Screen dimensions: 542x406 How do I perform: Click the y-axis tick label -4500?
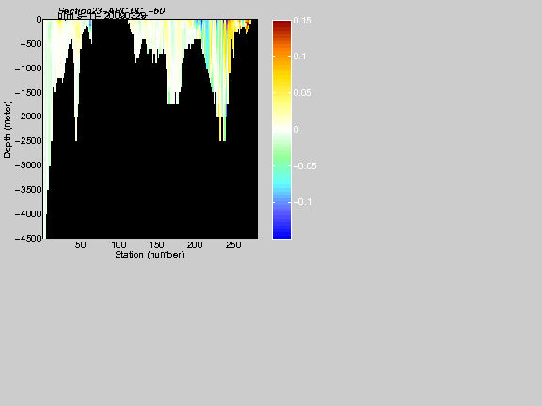28,238
